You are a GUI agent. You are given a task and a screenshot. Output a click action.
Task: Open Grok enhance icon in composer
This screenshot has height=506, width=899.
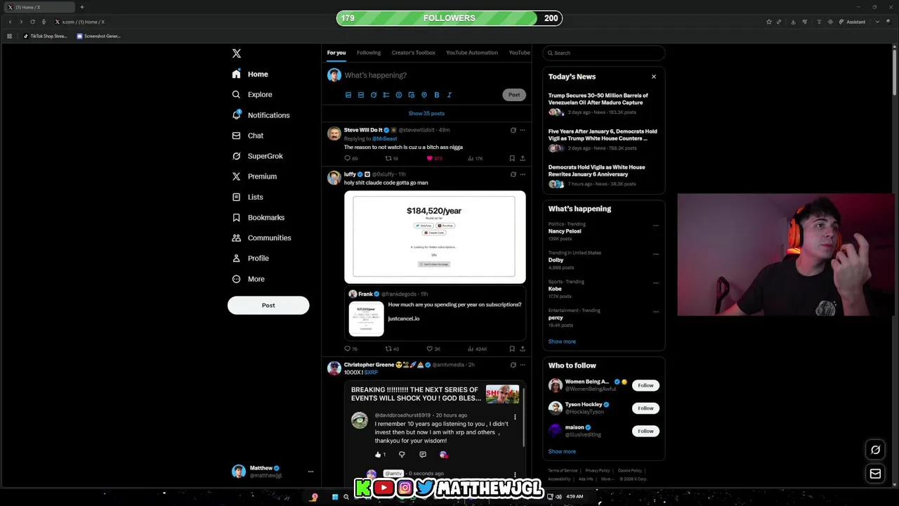(374, 95)
